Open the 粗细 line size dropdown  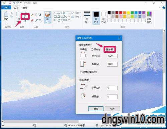click(87, 17)
